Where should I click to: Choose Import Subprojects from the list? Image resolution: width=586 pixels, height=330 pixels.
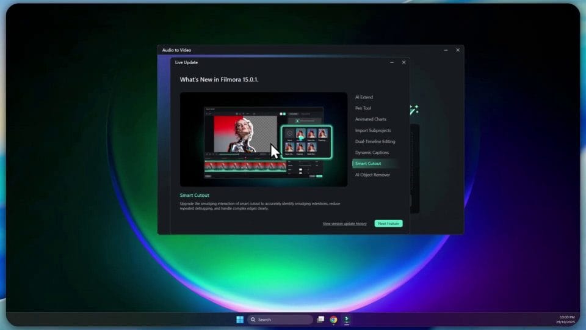[373, 130]
